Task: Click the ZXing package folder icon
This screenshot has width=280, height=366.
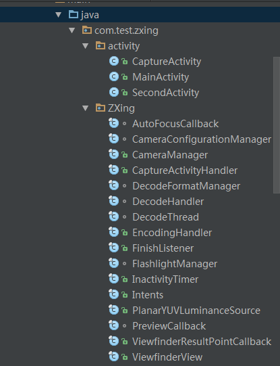Action: point(101,108)
